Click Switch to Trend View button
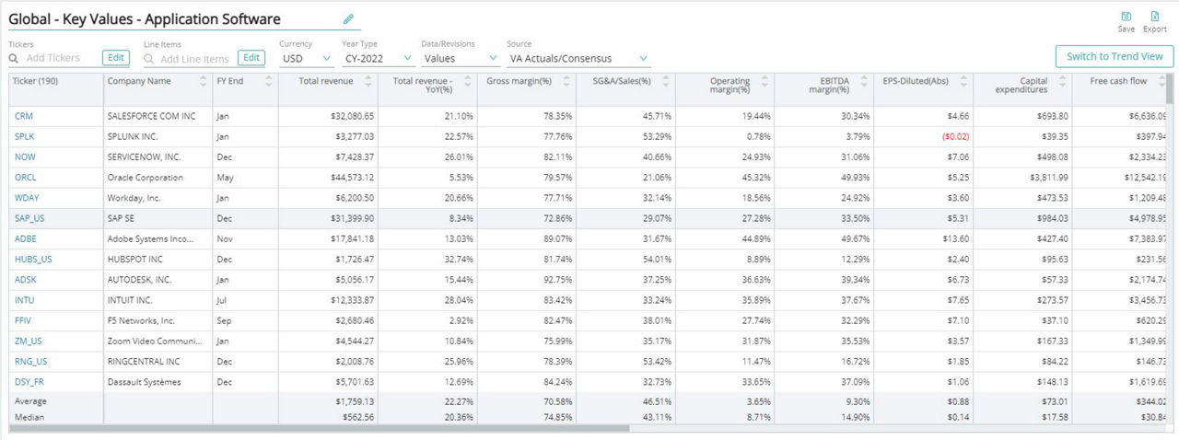Screen dimensions: 1179x440 1115,56
